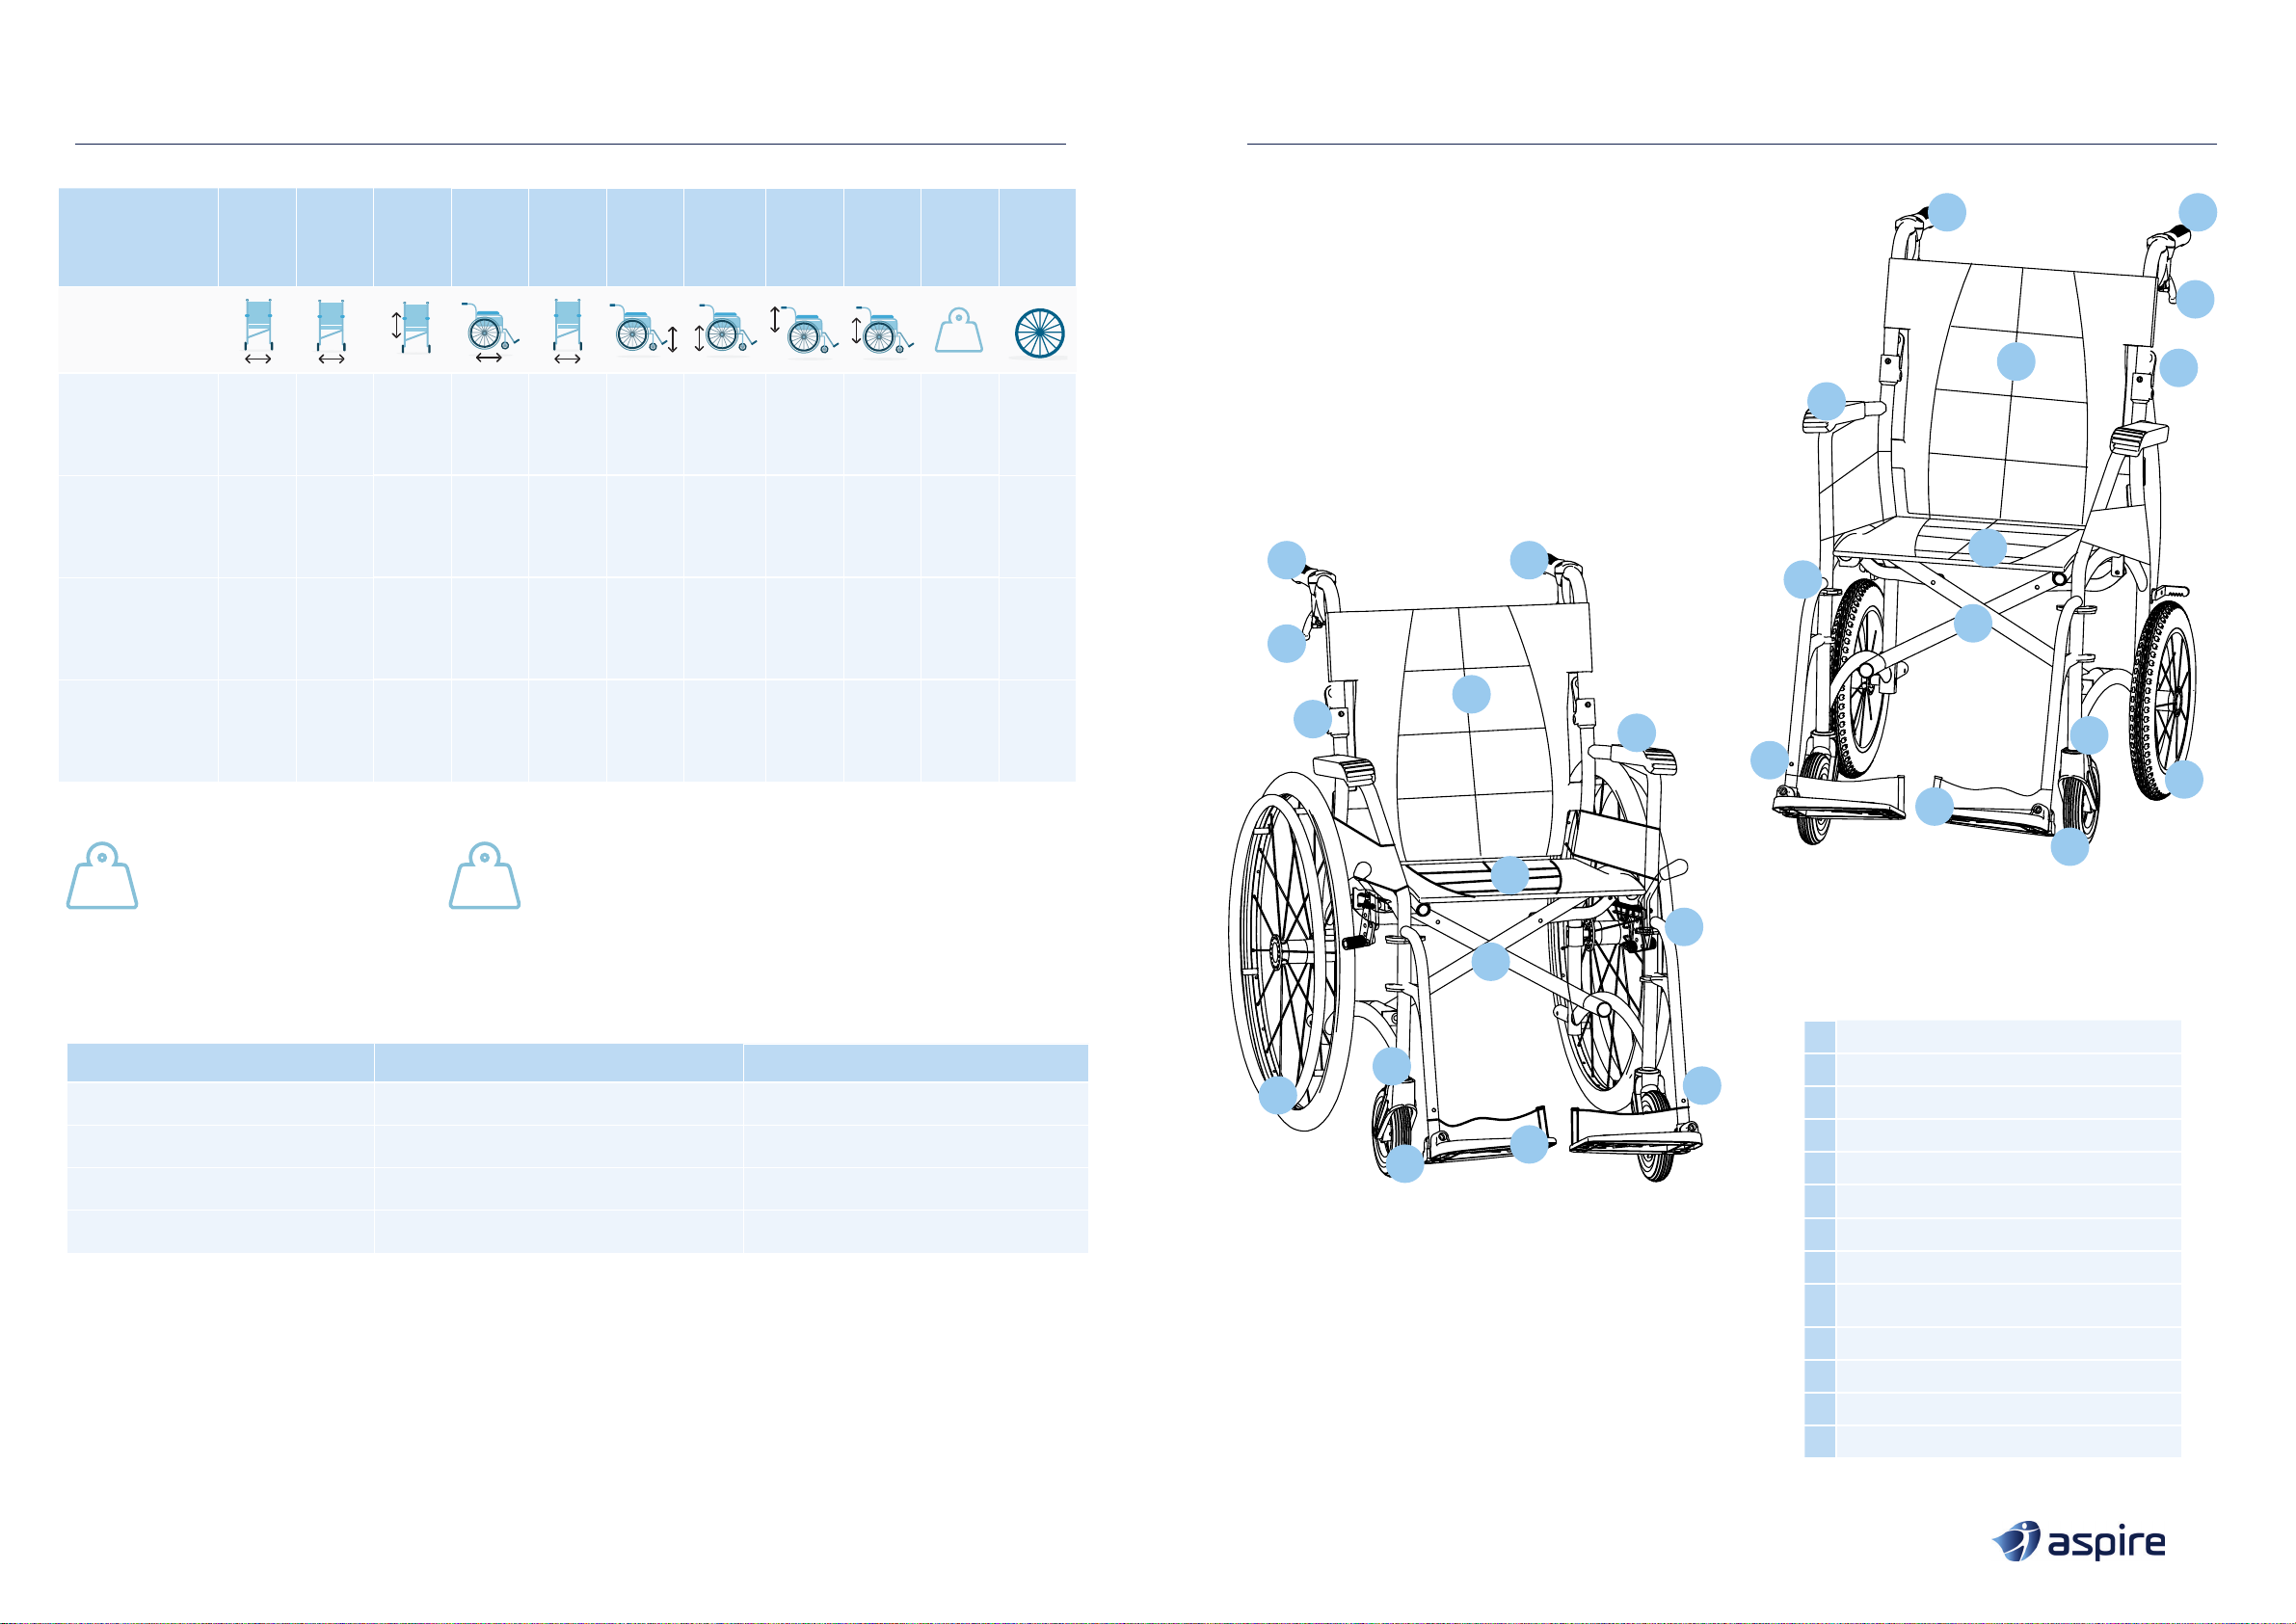This screenshot has height=1624, width=2296.
Task: Click the front castor wheel dot on small-wheeled wheelchair
Action: [x=2070, y=846]
